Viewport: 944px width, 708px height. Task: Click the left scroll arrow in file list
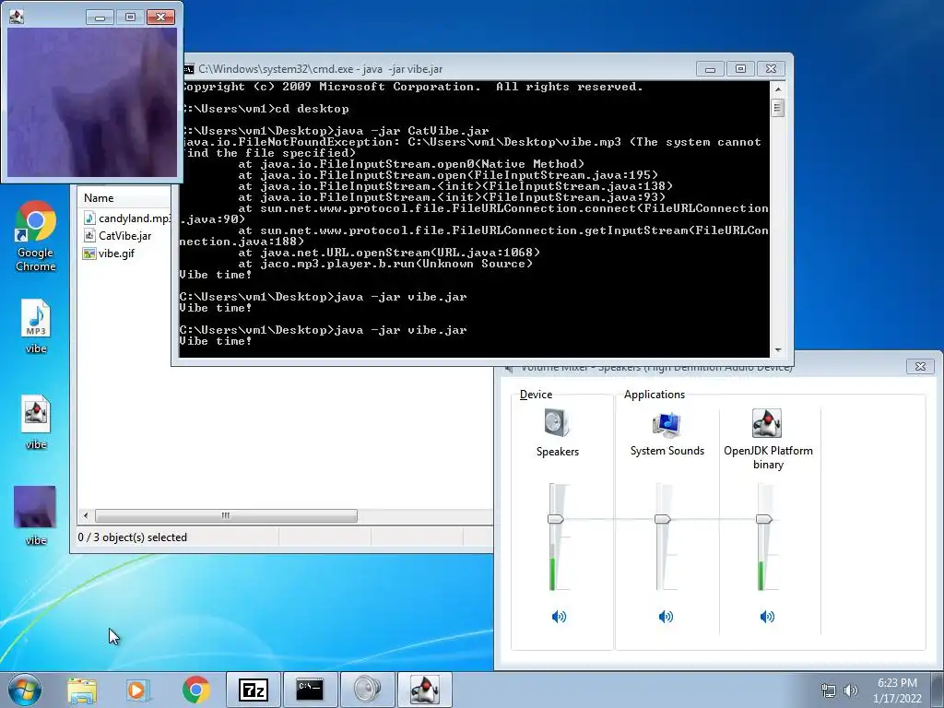(x=86, y=516)
